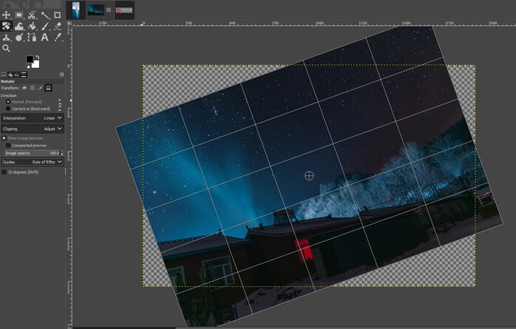Select the Clone stamp tool
This screenshot has width=516, height=329.
(6, 38)
